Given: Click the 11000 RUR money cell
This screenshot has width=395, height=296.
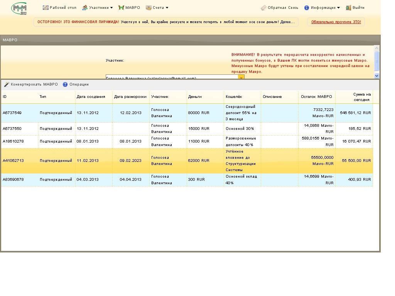Looking at the screenshot, I should (x=205, y=141).
